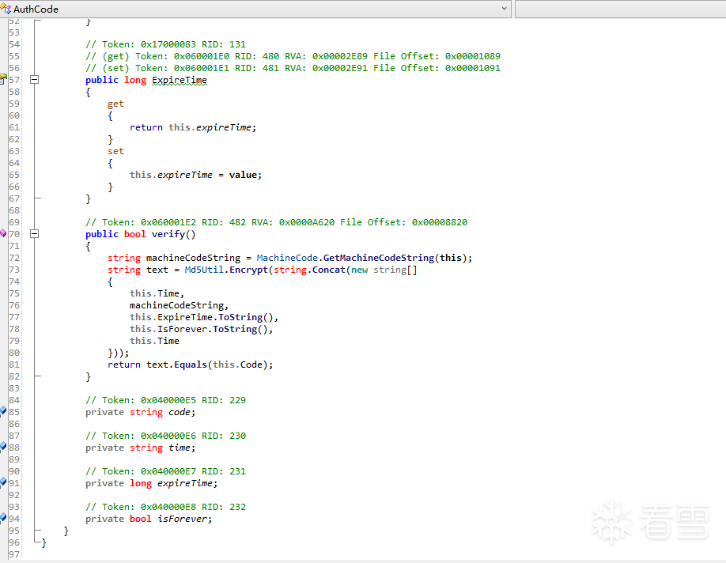Collapse the verify() method block
Viewport: 726px width, 563px height.
point(34,234)
